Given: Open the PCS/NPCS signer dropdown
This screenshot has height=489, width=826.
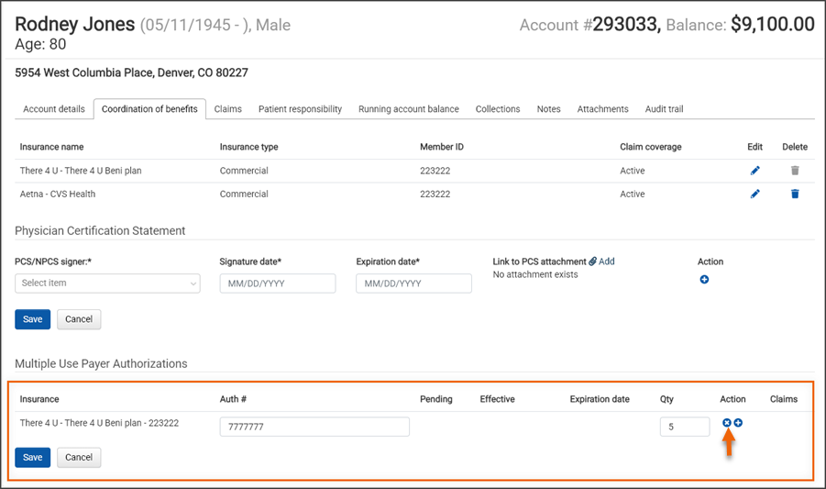Looking at the screenshot, I should [107, 283].
